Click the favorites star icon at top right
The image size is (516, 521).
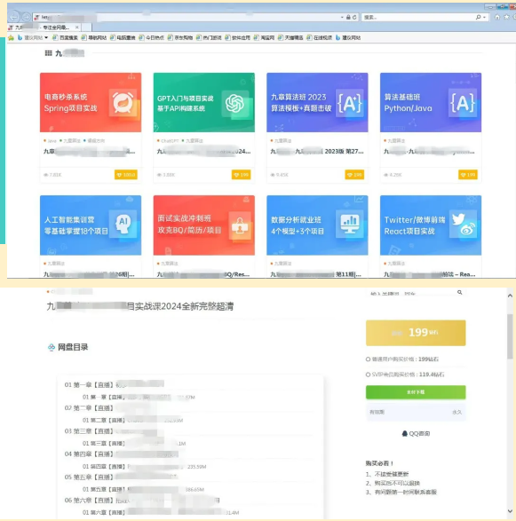click(x=506, y=17)
